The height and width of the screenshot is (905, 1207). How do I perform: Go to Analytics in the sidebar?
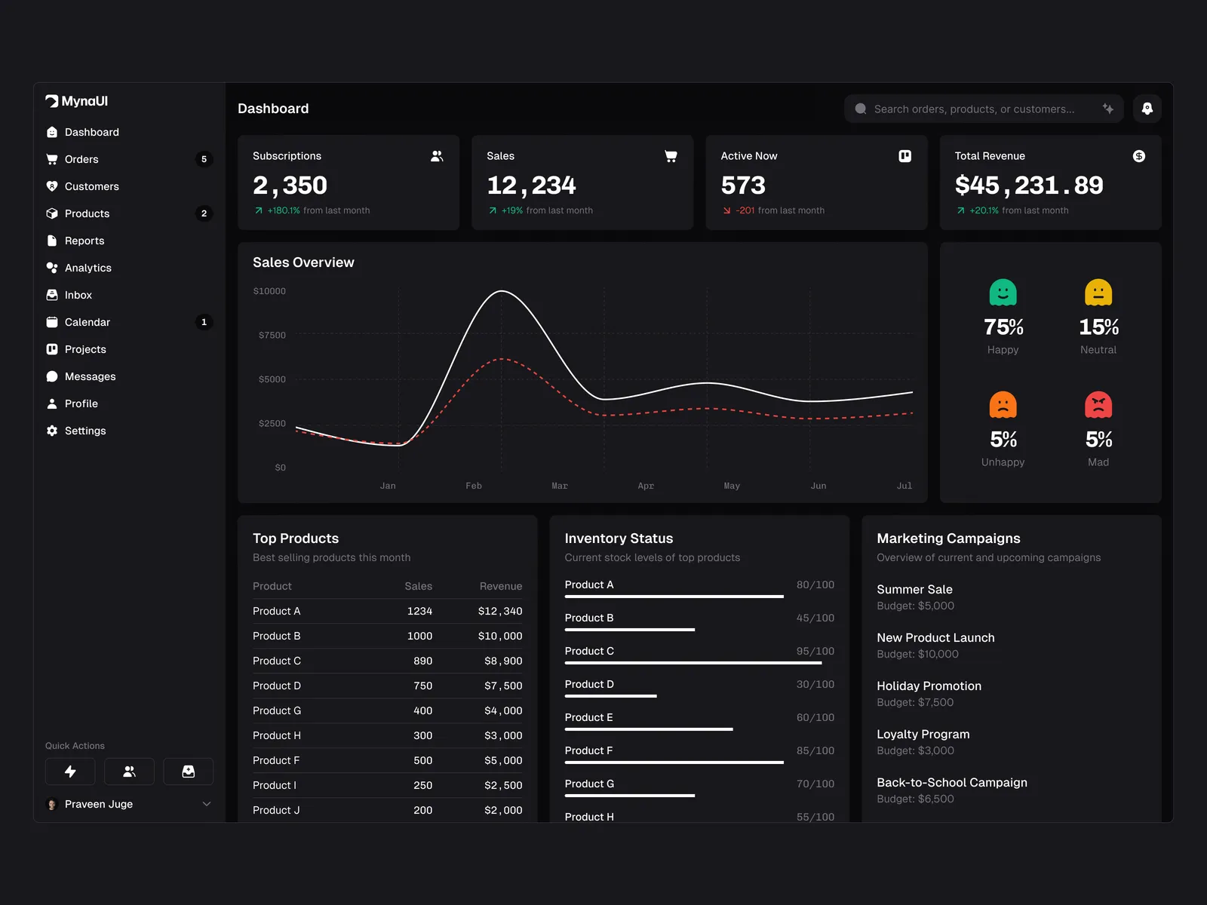[88, 268]
